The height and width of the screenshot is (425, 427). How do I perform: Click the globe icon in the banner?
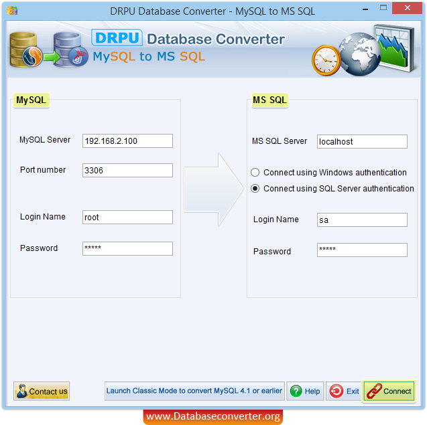point(360,54)
